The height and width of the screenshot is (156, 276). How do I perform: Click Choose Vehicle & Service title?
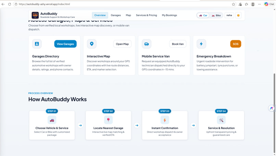click(52, 128)
